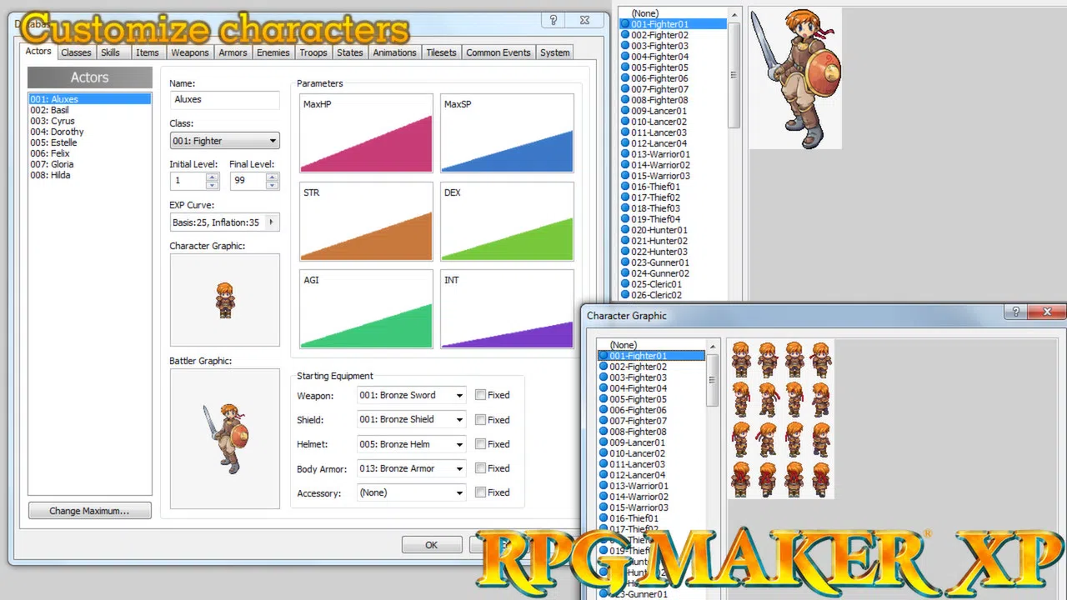Select 004-Fighter04 in Character Graphic dialog
The width and height of the screenshot is (1067, 600).
638,388
